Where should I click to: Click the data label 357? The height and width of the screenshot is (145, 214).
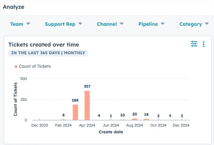(x=87, y=86)
